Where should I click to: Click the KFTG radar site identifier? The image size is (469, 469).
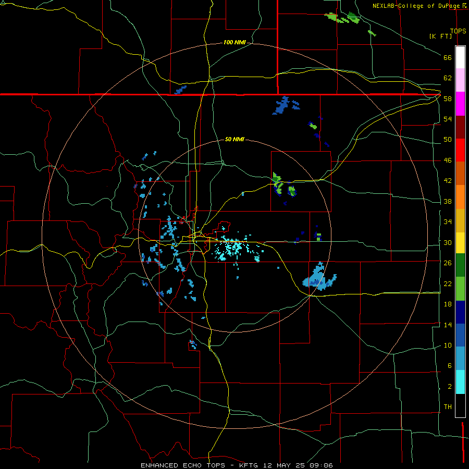(249, 465)
